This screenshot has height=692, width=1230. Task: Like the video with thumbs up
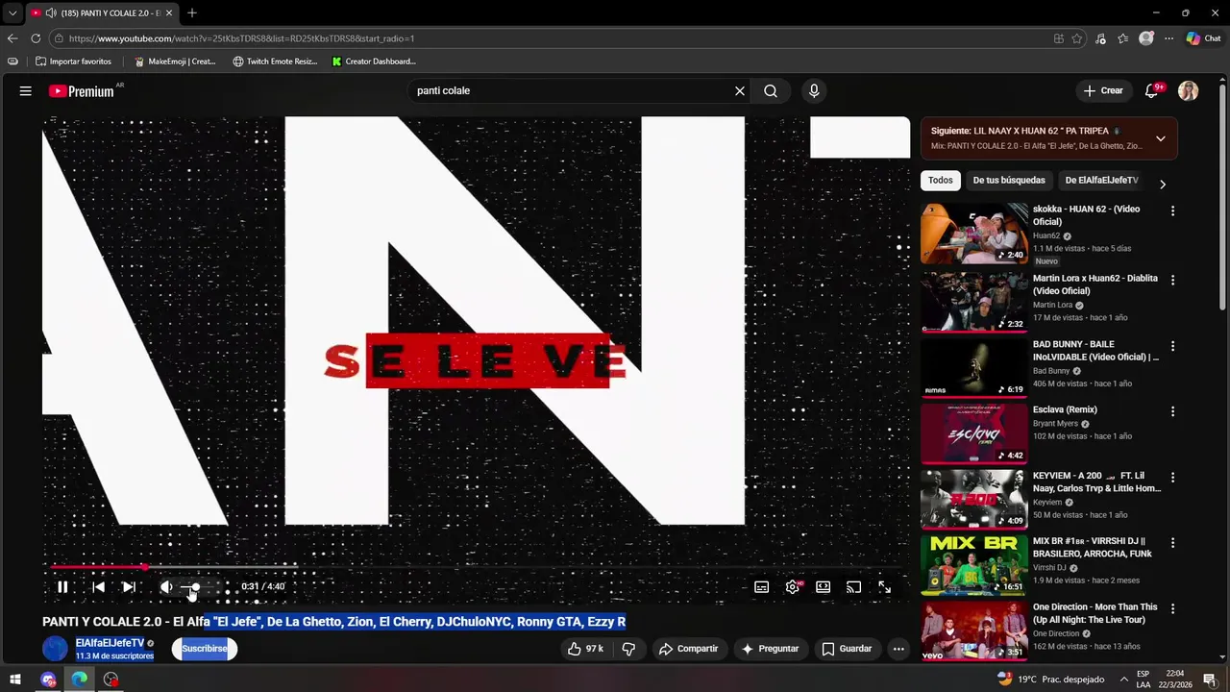point(585,649)
